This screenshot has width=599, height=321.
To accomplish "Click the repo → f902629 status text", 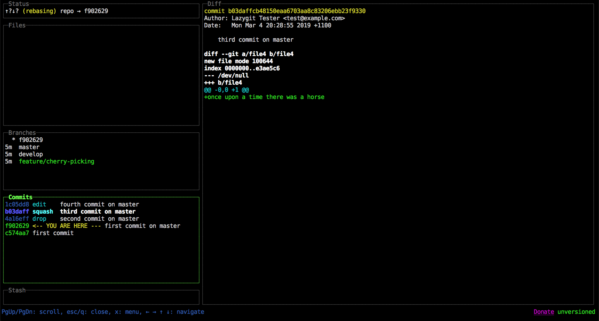I will click(x=84, y=11).
